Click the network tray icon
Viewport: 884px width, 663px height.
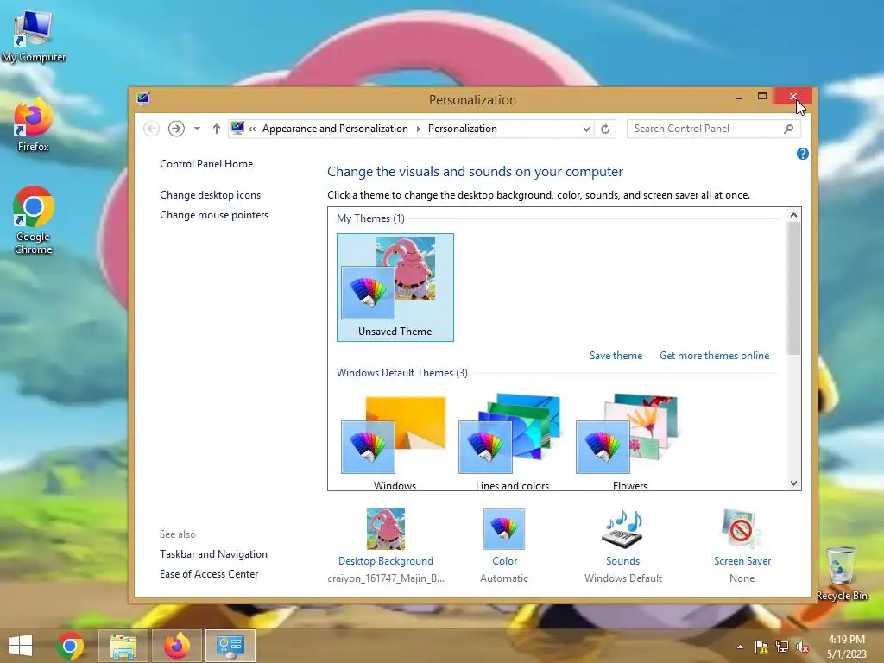coord(782,647)
